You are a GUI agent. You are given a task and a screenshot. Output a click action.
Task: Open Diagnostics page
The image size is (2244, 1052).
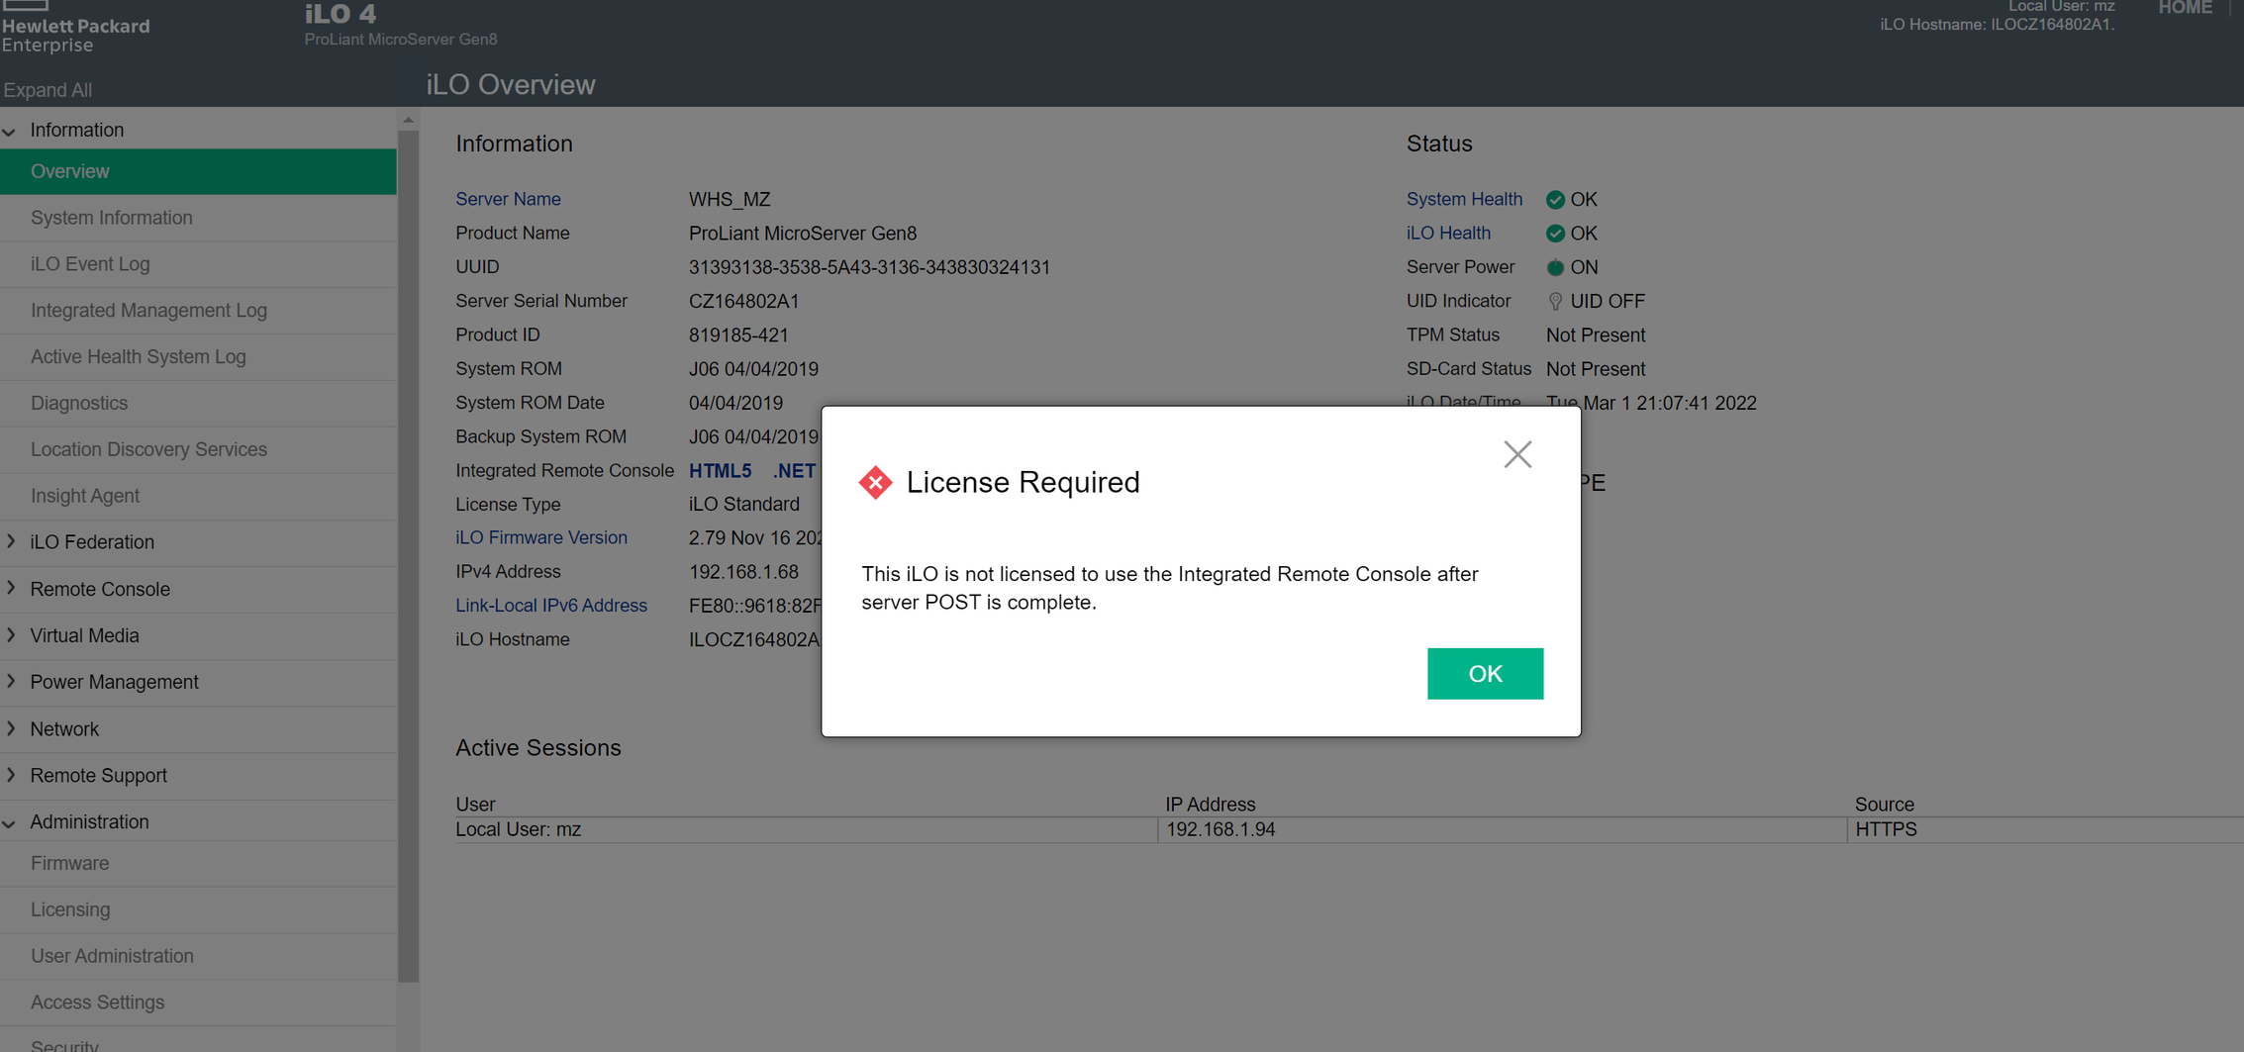tap(198, 403)
